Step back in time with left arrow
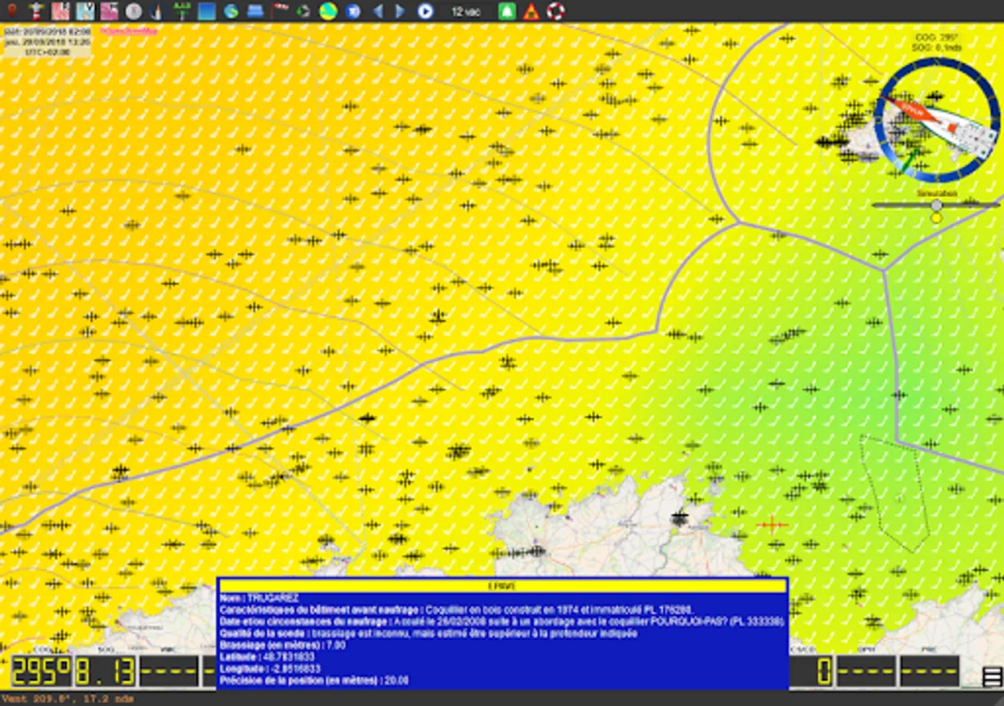 click(378, 11)
